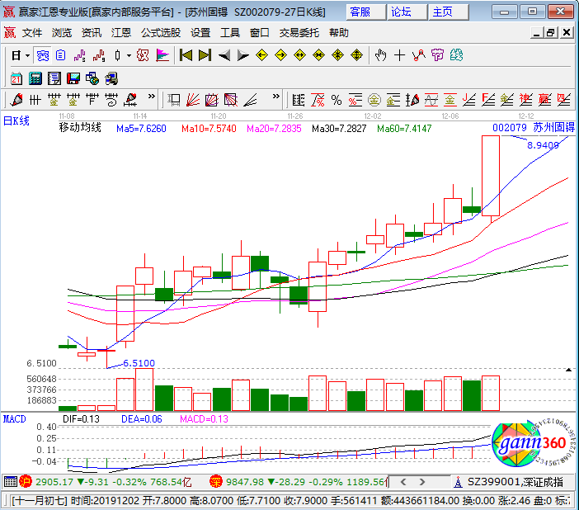Screen dimensions: 579x510
Task: Click the red-dot polyline tool icon
Action: (418, 55)
